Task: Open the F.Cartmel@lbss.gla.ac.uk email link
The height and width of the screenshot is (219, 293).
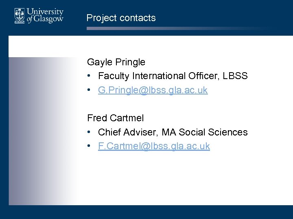Action: pos(154,146)
